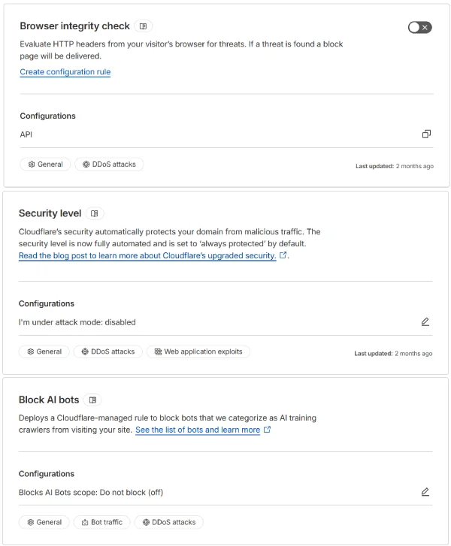Image resolution: width=451 pixels, height=546 pixels.
Task: Open Browser integrity check documentation icon
Action: [x=144, y=26]
